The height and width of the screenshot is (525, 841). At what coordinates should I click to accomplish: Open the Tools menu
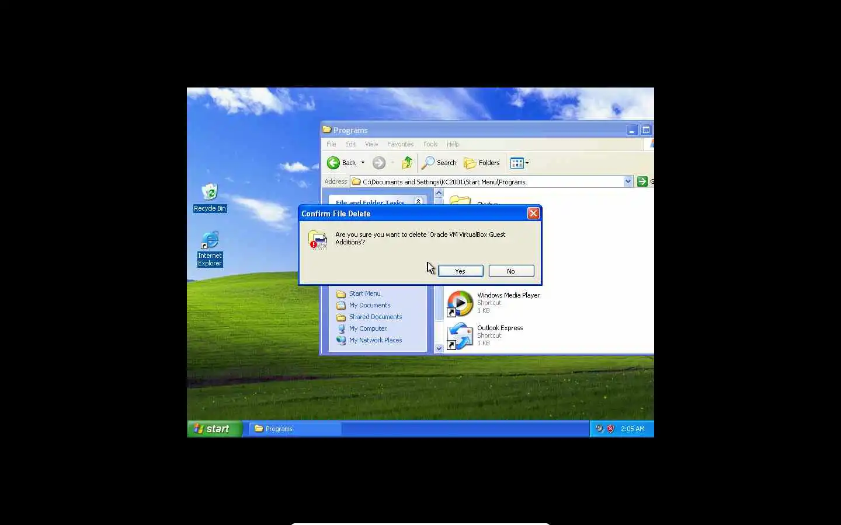coord(430,144)
